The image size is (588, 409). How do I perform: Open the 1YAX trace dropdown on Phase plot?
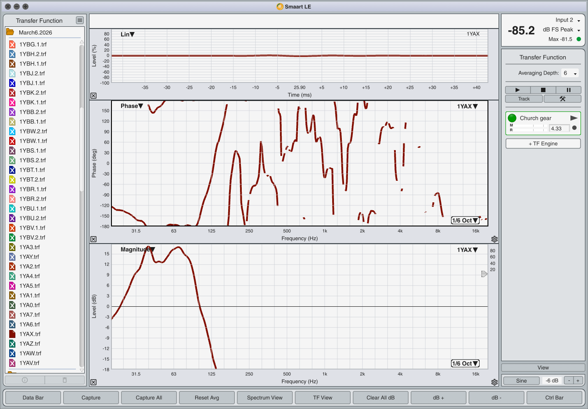coord(467,106)
